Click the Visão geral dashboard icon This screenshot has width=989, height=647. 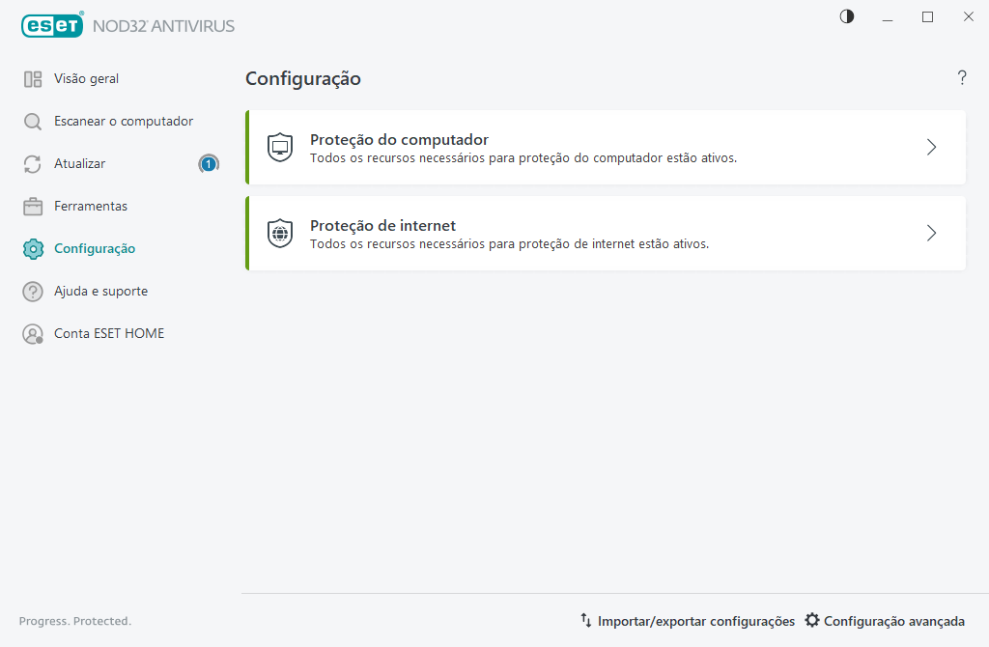point(30,78)
